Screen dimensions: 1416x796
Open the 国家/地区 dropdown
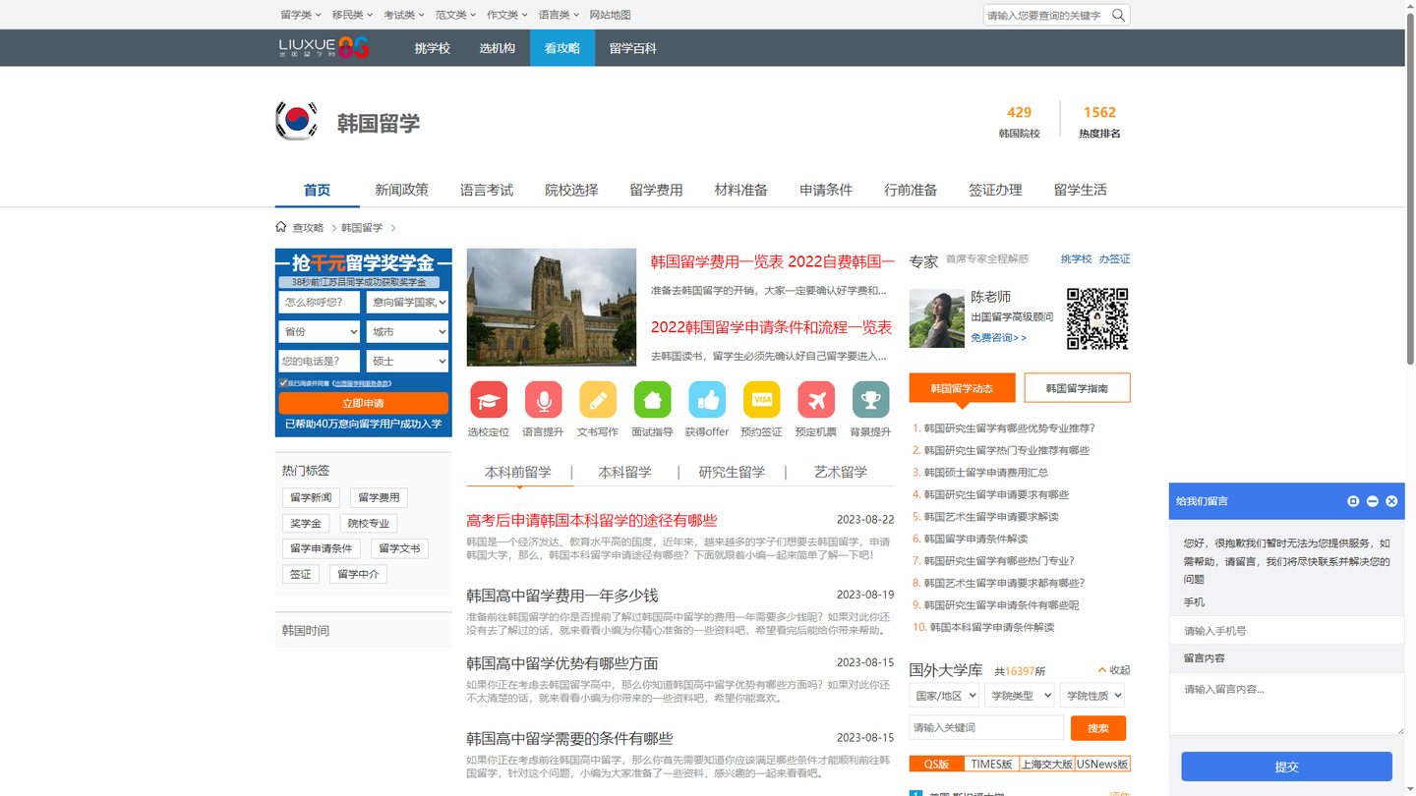tap(944, 696)
